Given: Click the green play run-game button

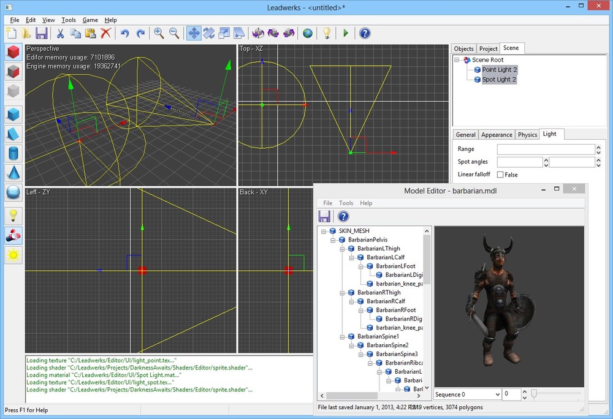Looking at the screenshot, I should tap(346, 33).
